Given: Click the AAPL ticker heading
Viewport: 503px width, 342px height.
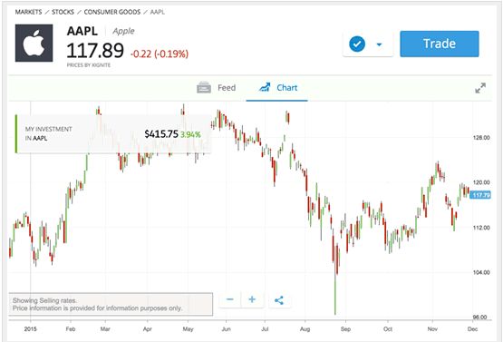Looking at the screenshot, I should [x=82, y=31].
